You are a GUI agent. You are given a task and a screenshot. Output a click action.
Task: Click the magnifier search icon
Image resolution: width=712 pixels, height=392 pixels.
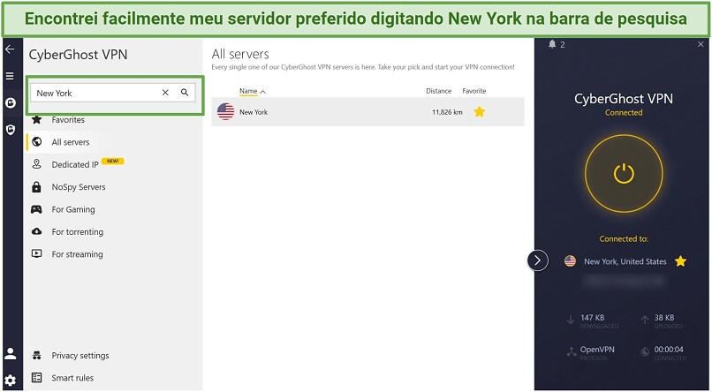185,93
